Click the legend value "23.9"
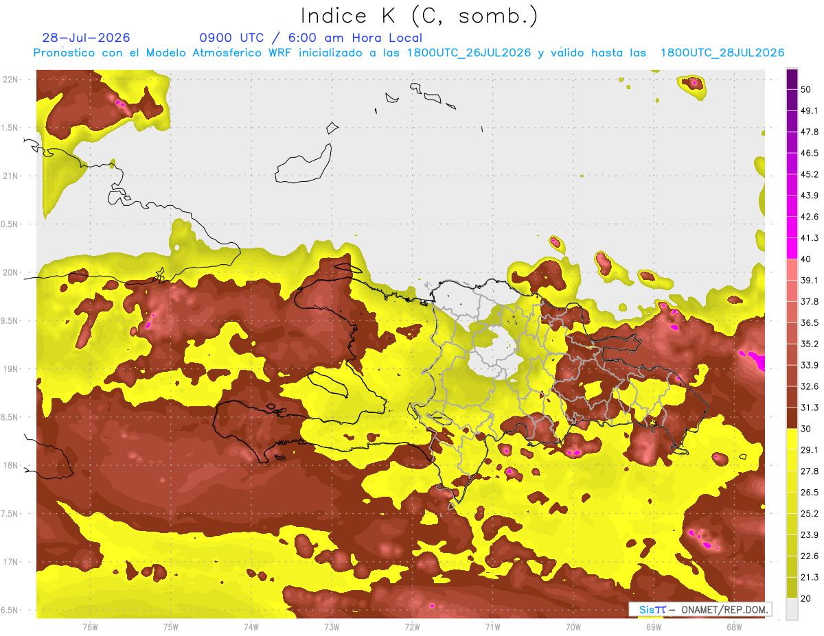Viewport: 824px width, 636px height. (810, 534)
